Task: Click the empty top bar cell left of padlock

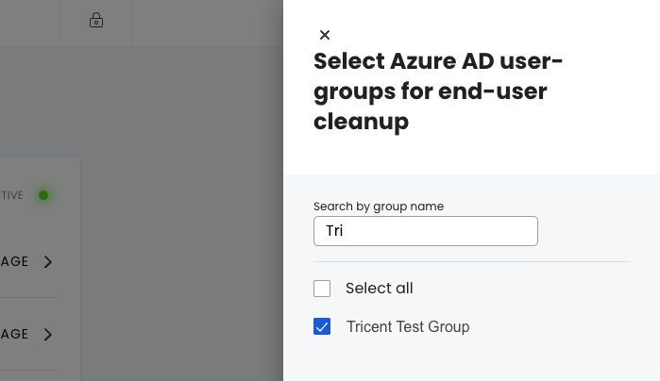Action: [30, 23]
